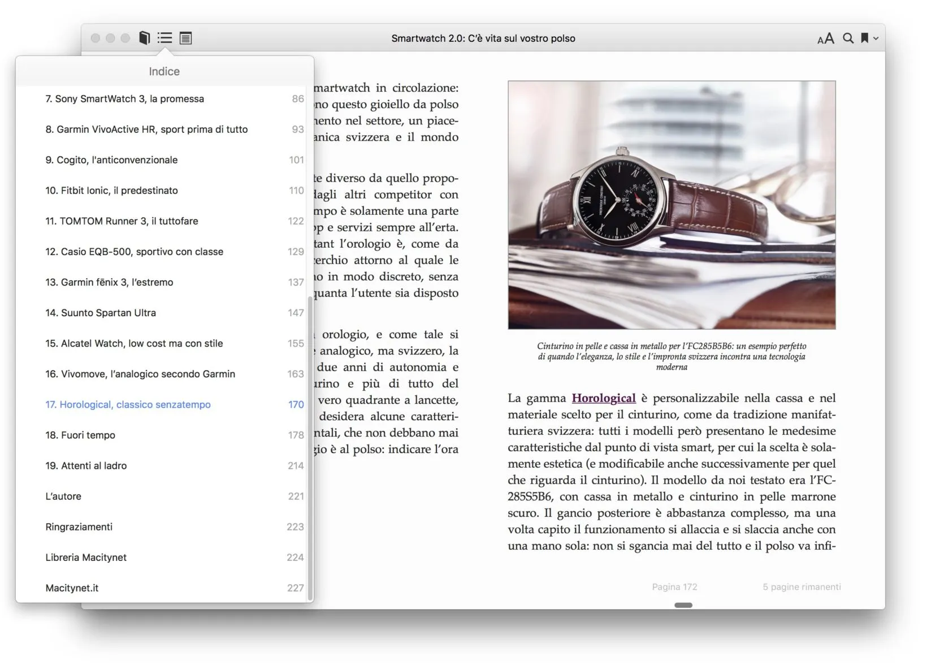Open the notes panel icon
This screenshot has width=927, height=669.
click(x=185, y=38)
